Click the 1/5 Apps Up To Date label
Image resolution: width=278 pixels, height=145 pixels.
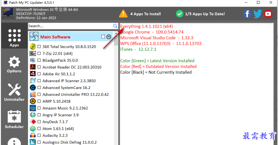pos(205,14)
